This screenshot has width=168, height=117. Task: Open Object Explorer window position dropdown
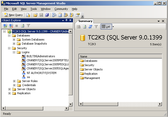[63, 21]
